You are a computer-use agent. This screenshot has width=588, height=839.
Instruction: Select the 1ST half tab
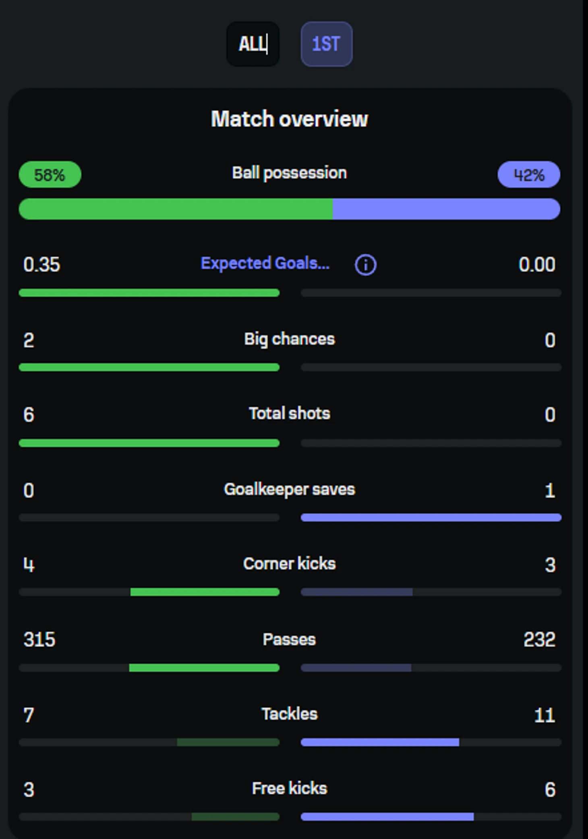(326, 44)
